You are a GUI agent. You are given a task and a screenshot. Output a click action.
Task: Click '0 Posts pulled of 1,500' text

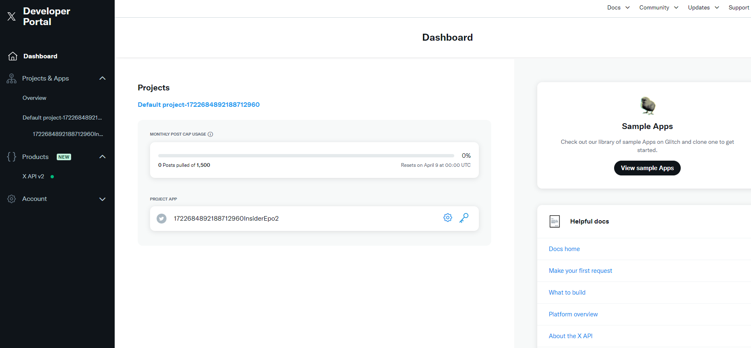[x=184, y=165]
